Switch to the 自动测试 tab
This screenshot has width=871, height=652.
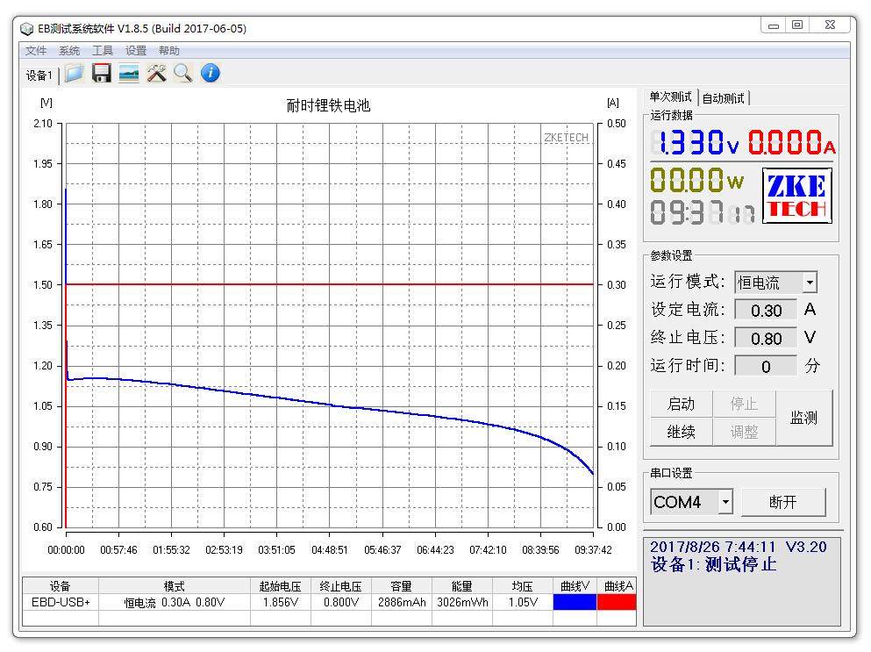(x=724, y=98)
